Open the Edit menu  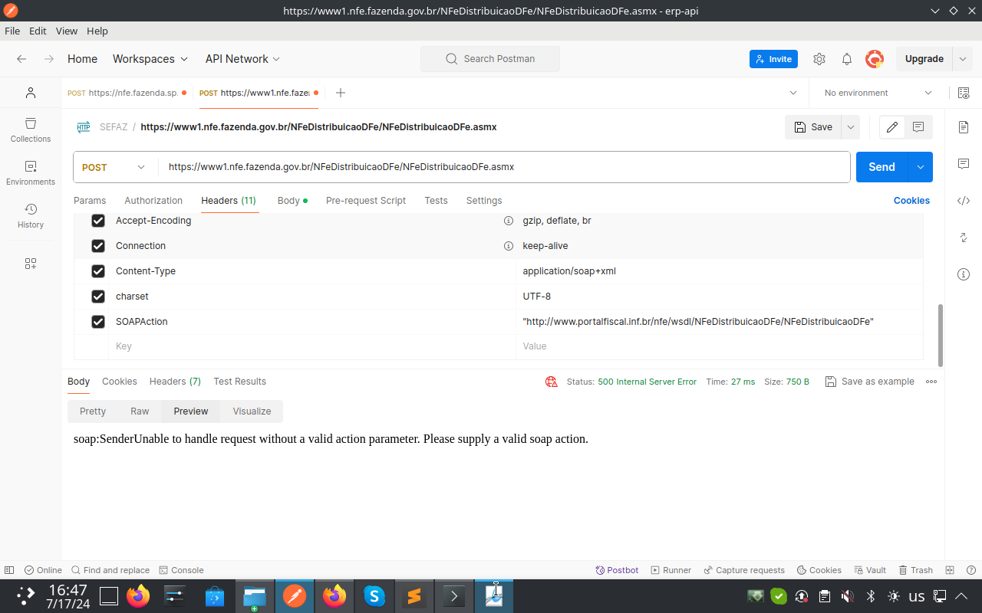point(38,31)
